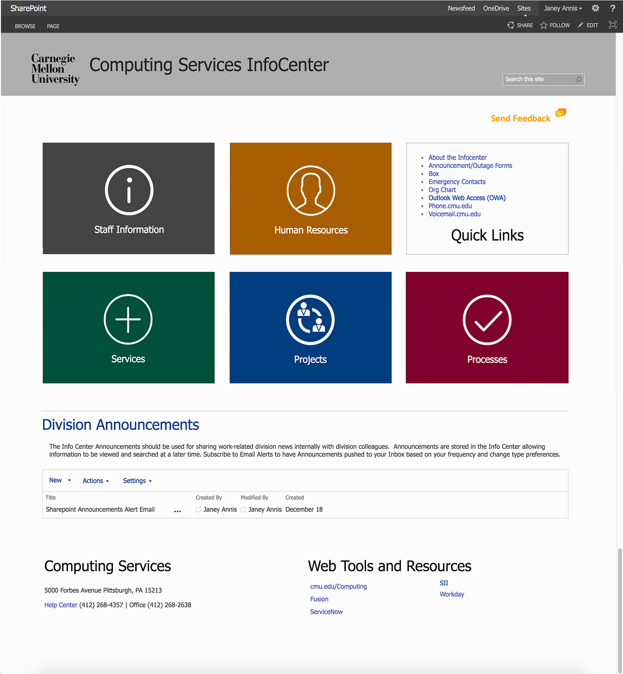The width and height of the screenshot is (623, 674).
Task: Open Emergency Contacts link
Action: [457, 181]
